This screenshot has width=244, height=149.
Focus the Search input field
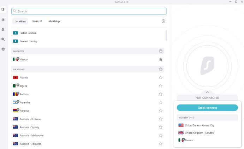tap(89, 11)
